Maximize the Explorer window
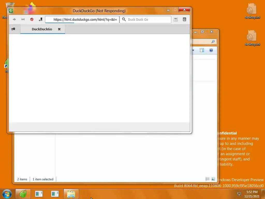This screenshot has width=265, height=199. click(x=202, y=32)
